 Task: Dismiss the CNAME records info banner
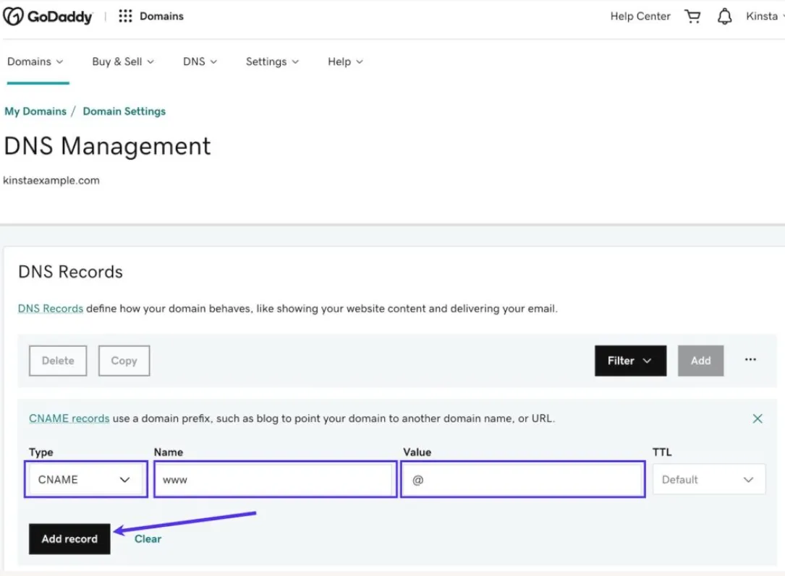click(x=758, y=418)
